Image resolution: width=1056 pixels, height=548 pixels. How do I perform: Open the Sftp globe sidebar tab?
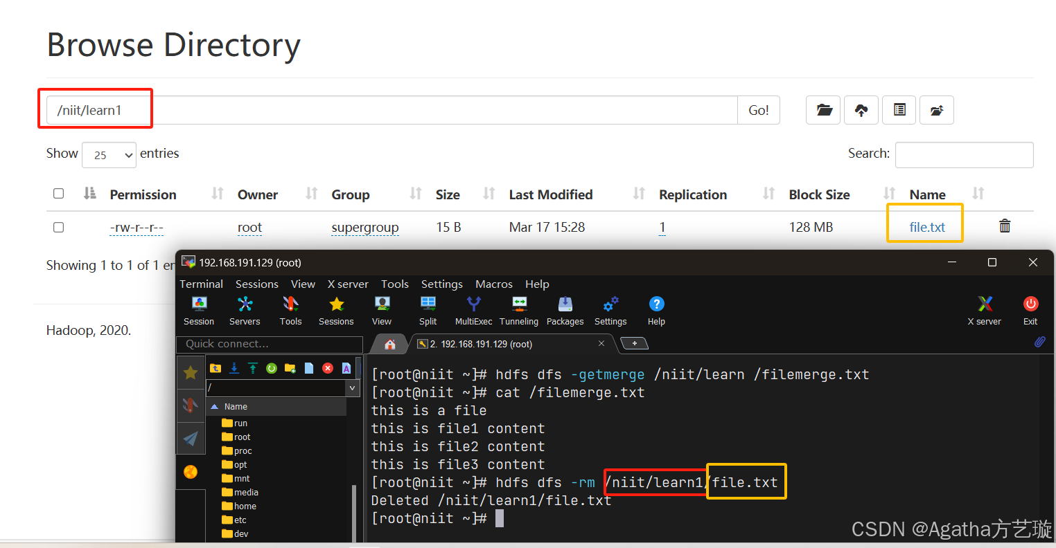191,471
